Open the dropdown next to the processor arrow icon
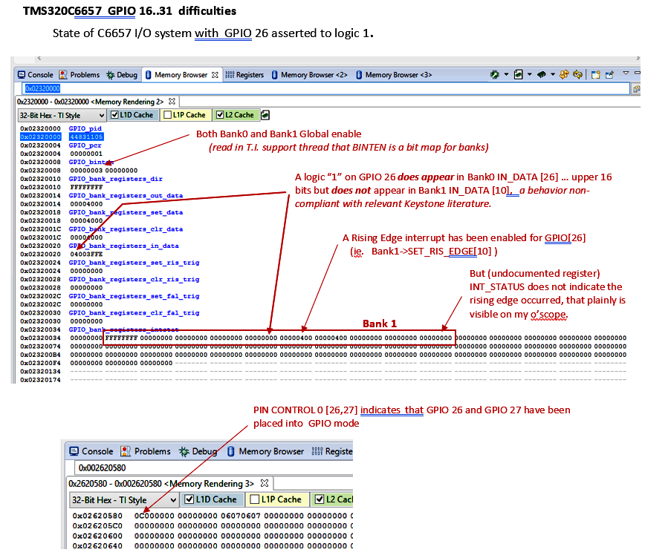The width and height of the screenshot is (645, 558). coord(506,74)
